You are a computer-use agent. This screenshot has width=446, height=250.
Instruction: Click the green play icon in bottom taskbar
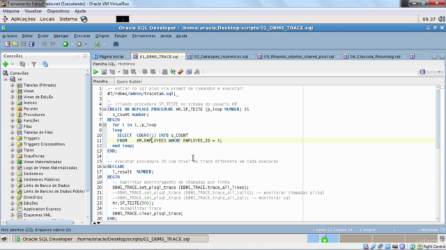click(x=325, y=240)
